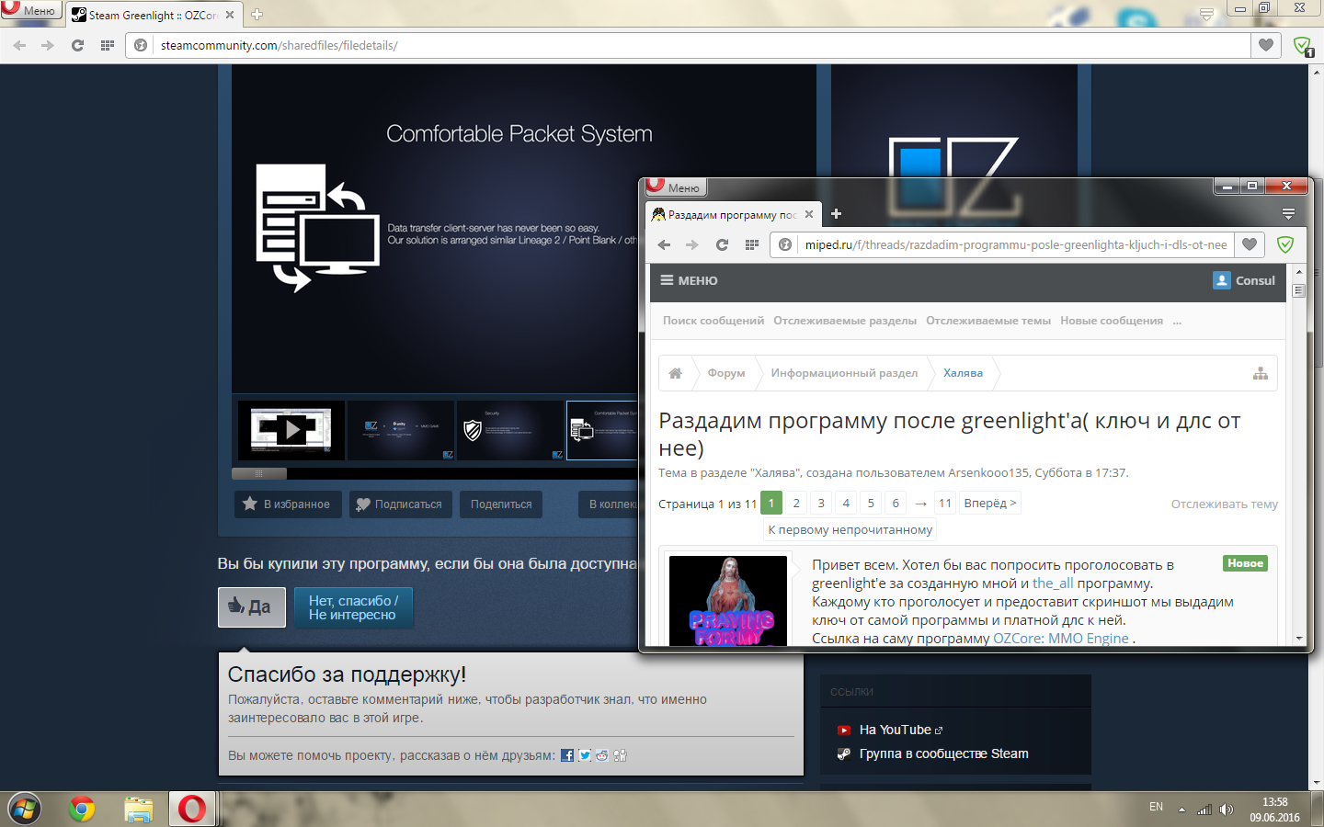Viewport: 1324px width, 827px height.
Task: Go back in the front miped.ru window
Action: pos(665,244)
